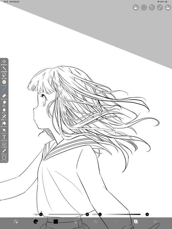Viewport: 172px width, 229px height.
Task: Tap the clock time in status bar
Action: [x=6, y=2]
